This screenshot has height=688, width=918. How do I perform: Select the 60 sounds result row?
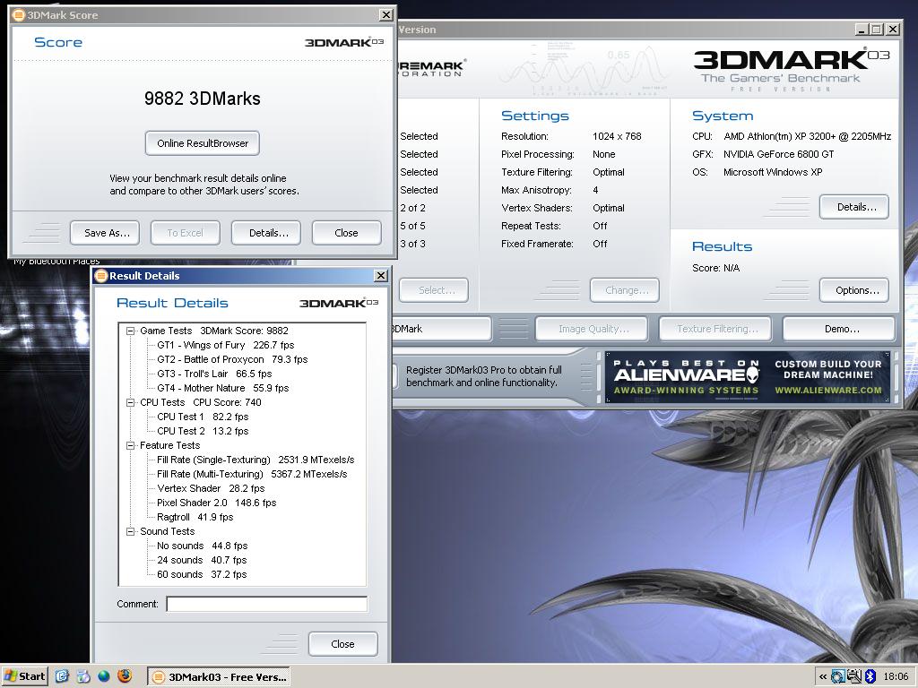pyautogui.click(x=202, y=574)
